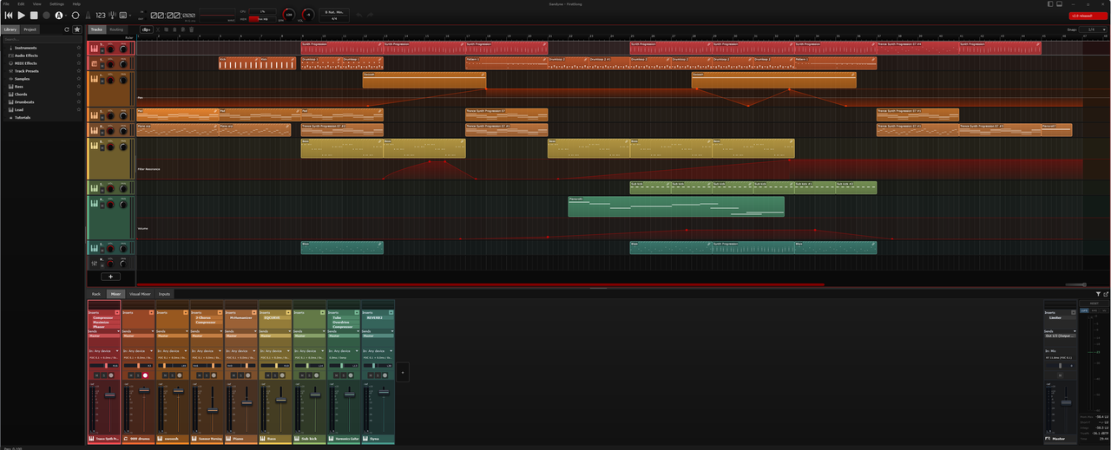The image size is (1111, 450).
Task: Disarm record on the 909 drums channel
Action: click(146, 375)
